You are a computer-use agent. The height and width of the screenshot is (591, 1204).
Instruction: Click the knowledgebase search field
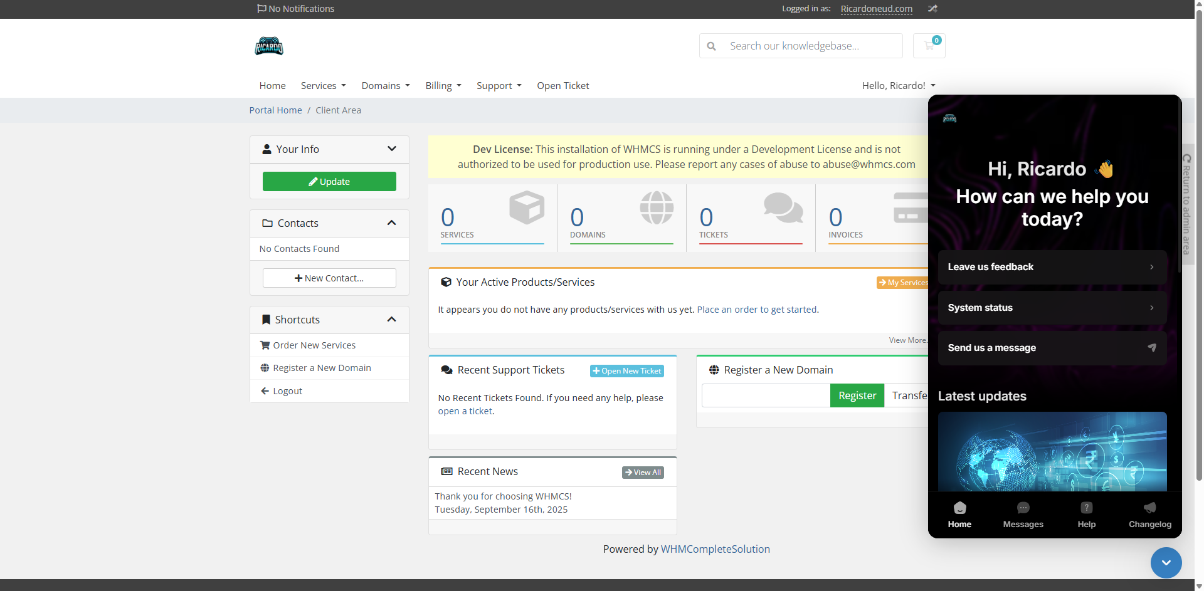click(809, 46)
